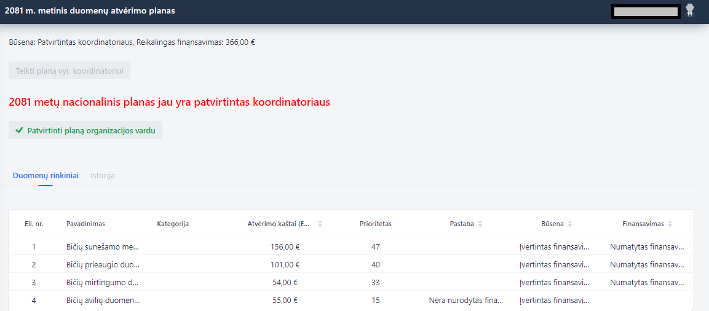Screen dimensions: 709x311
Task: Select the Bičių prieaugio duo... row
Action: (351, 264)
